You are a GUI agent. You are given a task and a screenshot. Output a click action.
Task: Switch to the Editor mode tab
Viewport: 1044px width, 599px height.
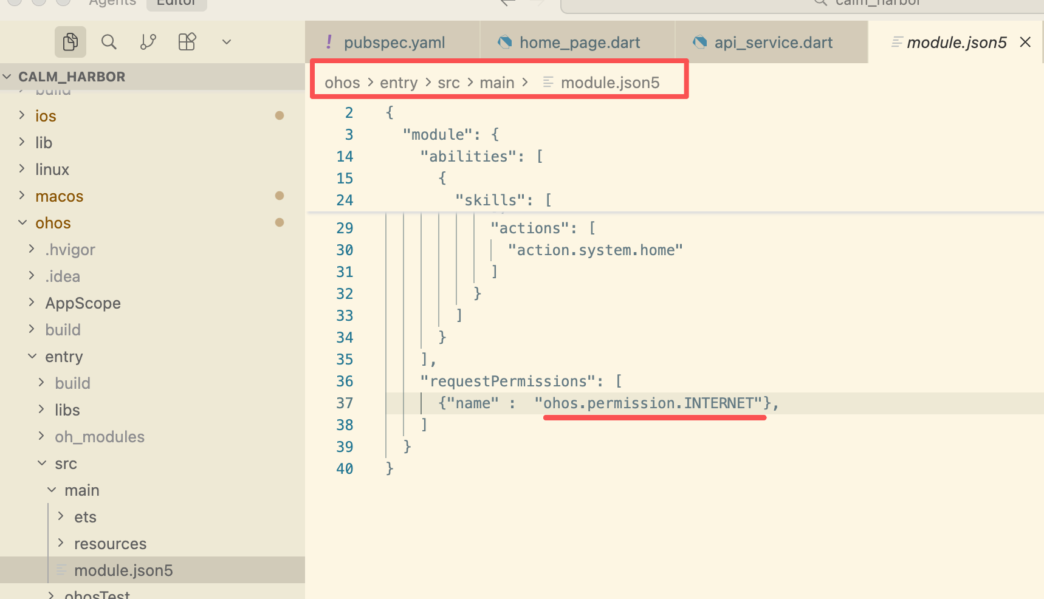(x=176, y=4)
